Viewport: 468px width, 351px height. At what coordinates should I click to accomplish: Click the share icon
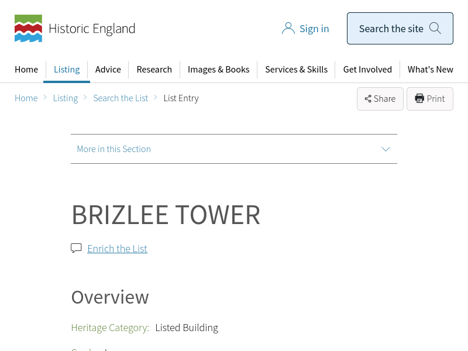click(368, 99)
